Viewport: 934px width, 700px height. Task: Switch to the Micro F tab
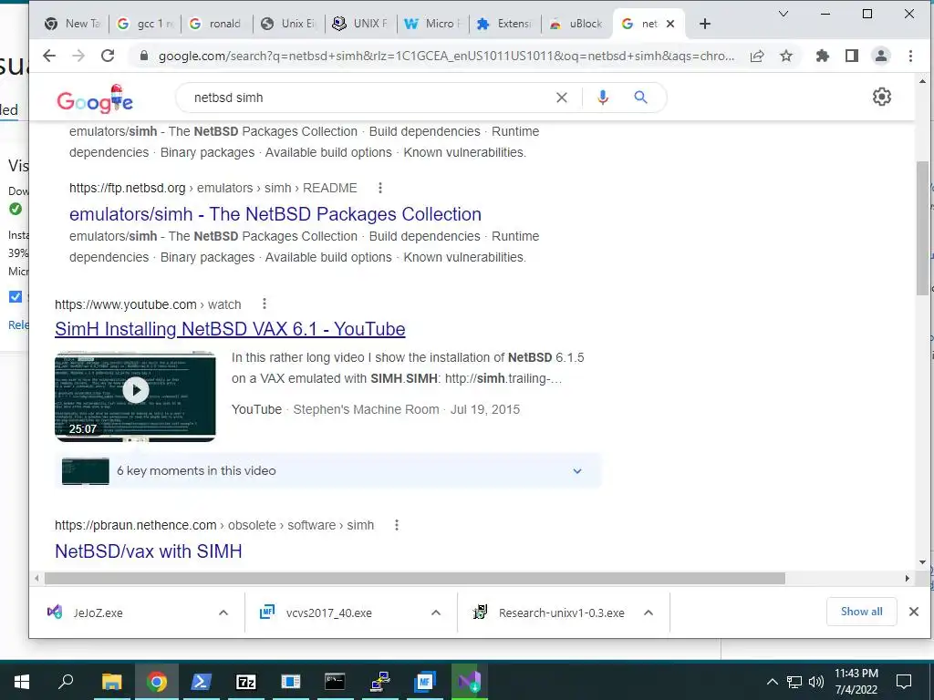click(432, 24)
